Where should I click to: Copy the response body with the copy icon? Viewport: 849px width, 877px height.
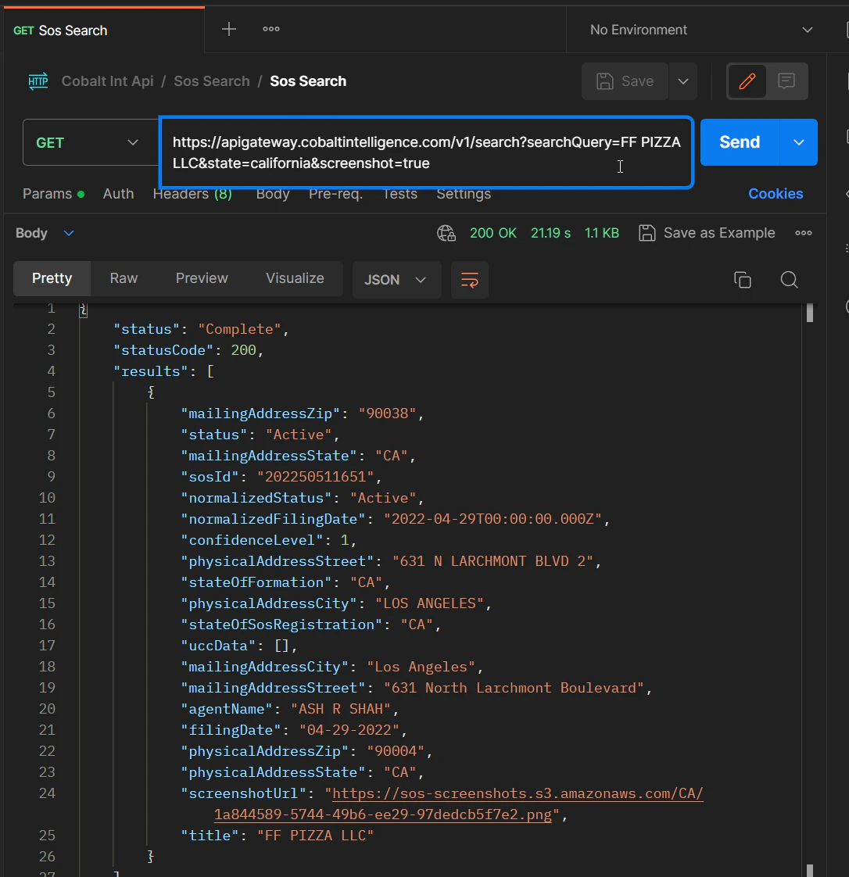pyautogui.click(x=742, y=279)
